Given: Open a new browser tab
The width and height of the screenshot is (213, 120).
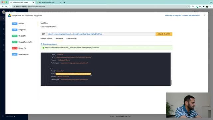Looking at the screenshot, I should 64,2.
